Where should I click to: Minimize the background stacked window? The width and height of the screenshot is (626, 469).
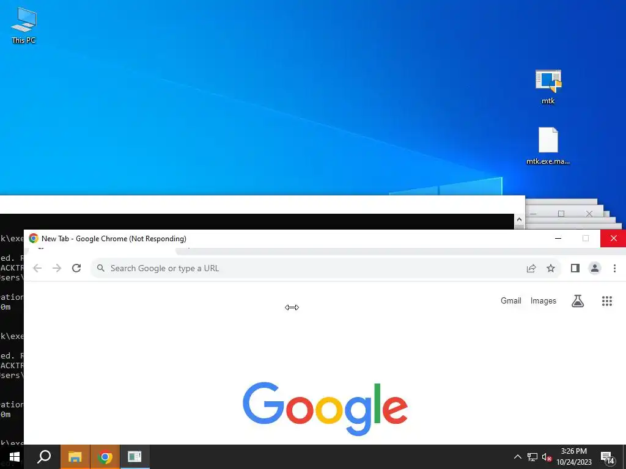point(533,214)
